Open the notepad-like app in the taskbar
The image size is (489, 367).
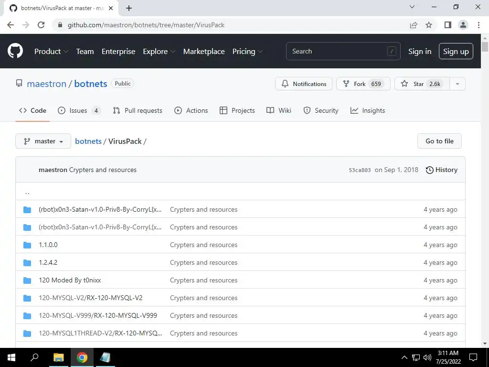[105, 357]
